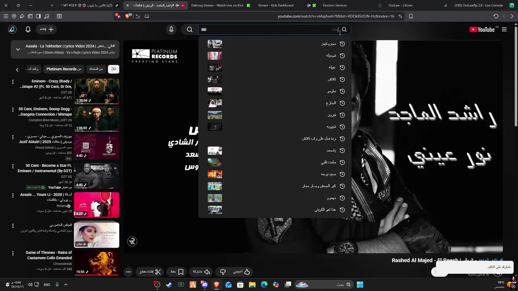Bookmark this page in address bar
The height and width of the screenshot is (291, 518).
pos(411,16)
